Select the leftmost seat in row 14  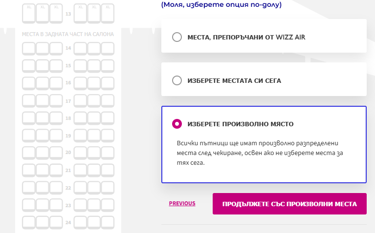29,48
